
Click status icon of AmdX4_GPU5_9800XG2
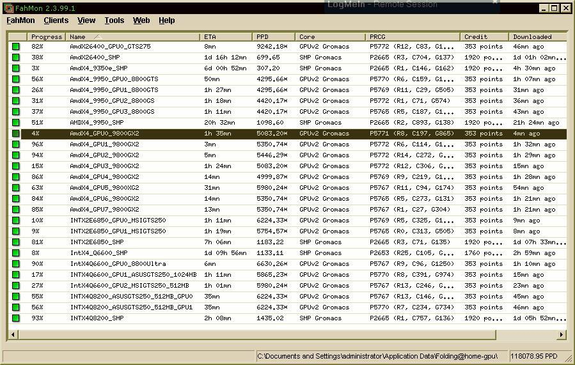(16, 188)
